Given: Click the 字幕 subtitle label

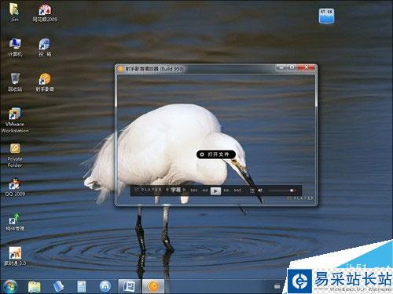Looking at the screenshot, I should click(175, 190).
